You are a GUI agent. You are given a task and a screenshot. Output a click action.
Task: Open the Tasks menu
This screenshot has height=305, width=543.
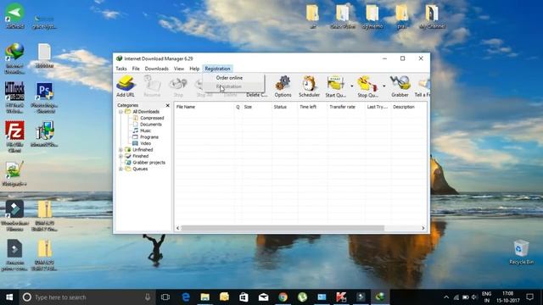tap(121, 69)
